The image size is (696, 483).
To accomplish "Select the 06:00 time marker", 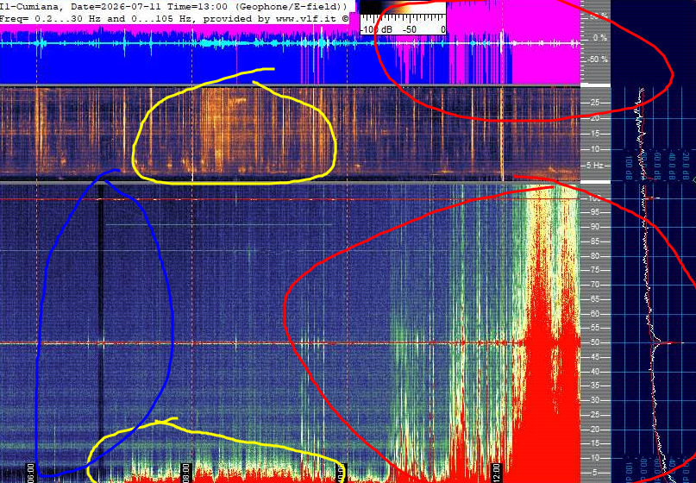I will pyautogui.click(x=31, y=473).
